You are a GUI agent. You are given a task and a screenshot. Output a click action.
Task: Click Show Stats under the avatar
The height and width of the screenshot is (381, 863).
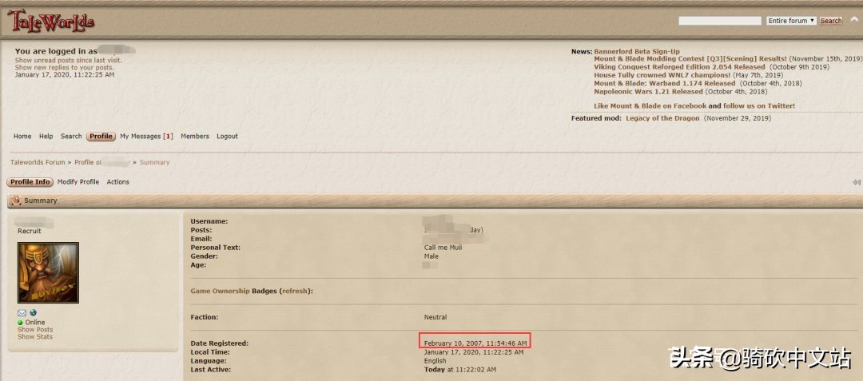(x=35, y=337)
